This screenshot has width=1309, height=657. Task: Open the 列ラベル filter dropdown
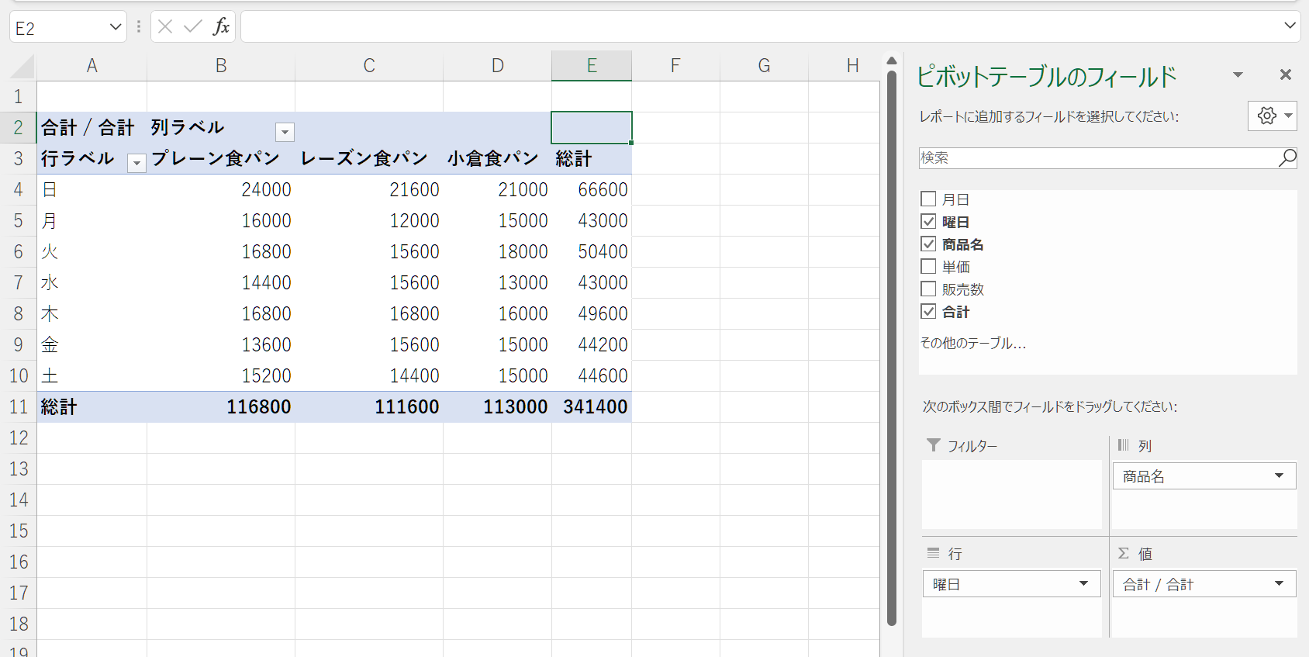tap(285, 132)
